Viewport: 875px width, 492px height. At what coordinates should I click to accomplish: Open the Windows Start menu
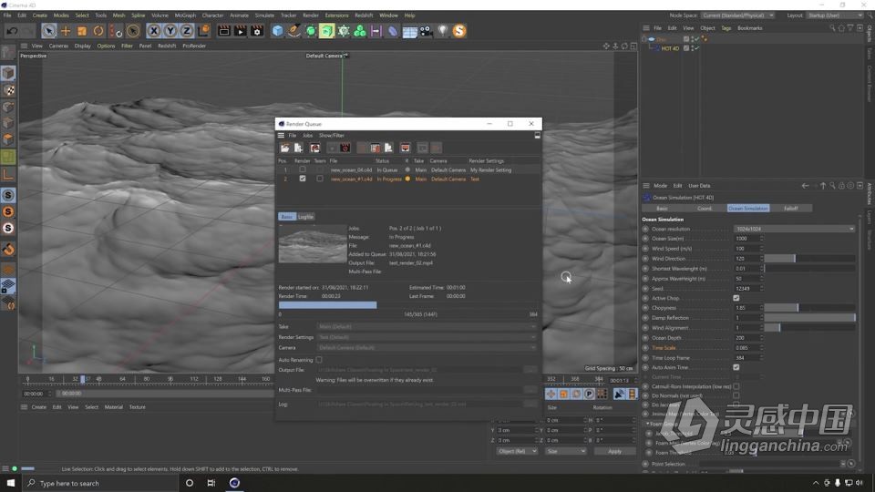click(x=11, y=483)
